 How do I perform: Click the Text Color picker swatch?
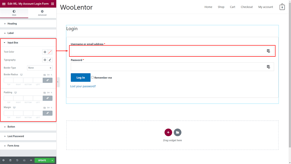click(50, 52)
